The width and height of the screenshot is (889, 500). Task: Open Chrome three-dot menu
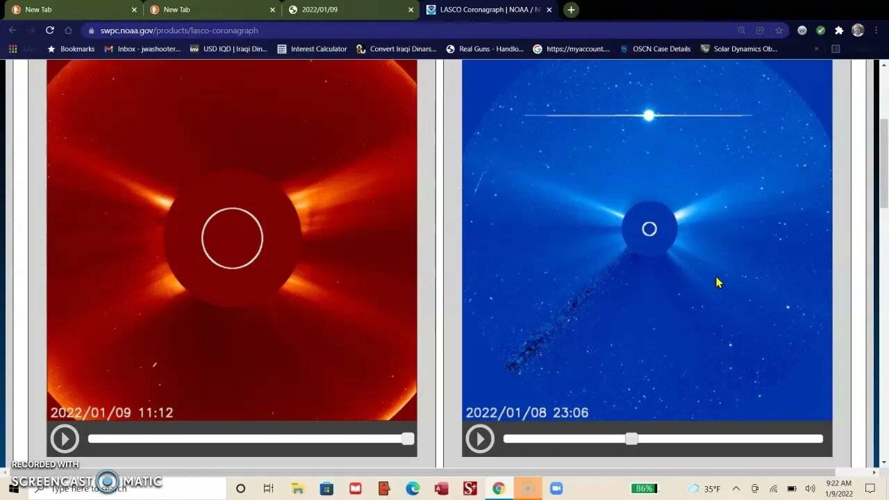point(876,31)
